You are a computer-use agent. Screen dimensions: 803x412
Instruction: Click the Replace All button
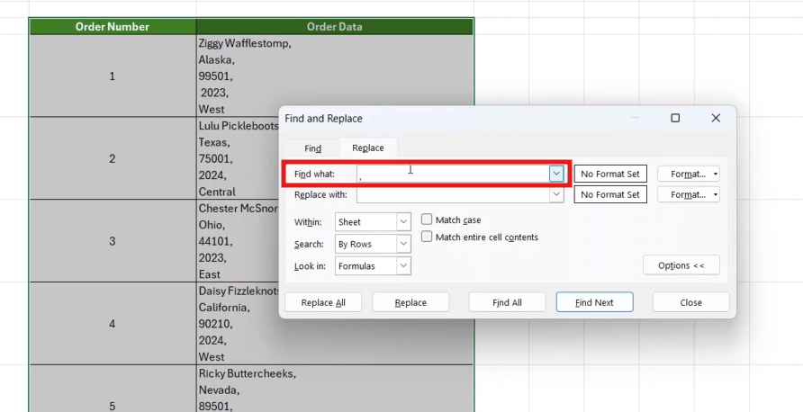[323, 302]
